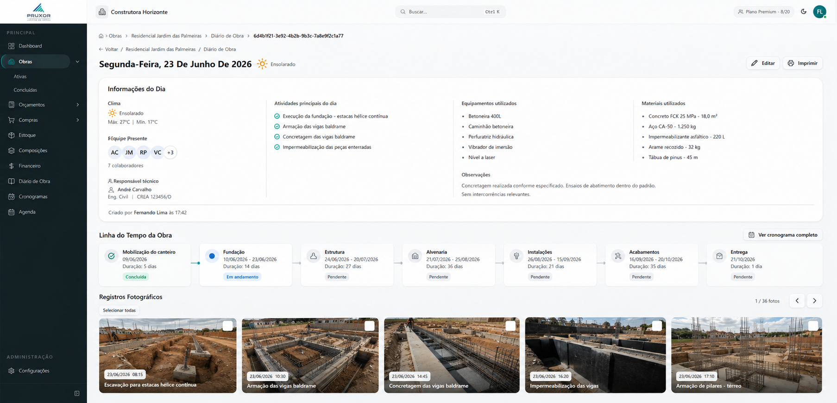Screen dimensions: 837x403
Task: Click the Cronogramas sidebar icon
Action: tap(12, 196)
